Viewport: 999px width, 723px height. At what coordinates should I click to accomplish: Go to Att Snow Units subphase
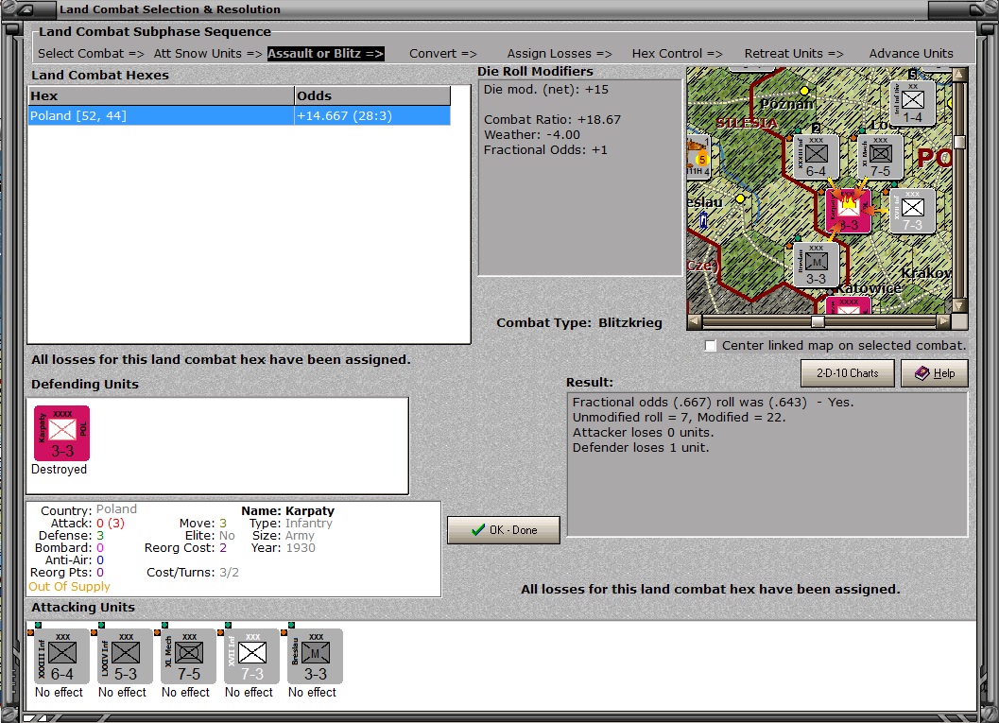[208, 54]
